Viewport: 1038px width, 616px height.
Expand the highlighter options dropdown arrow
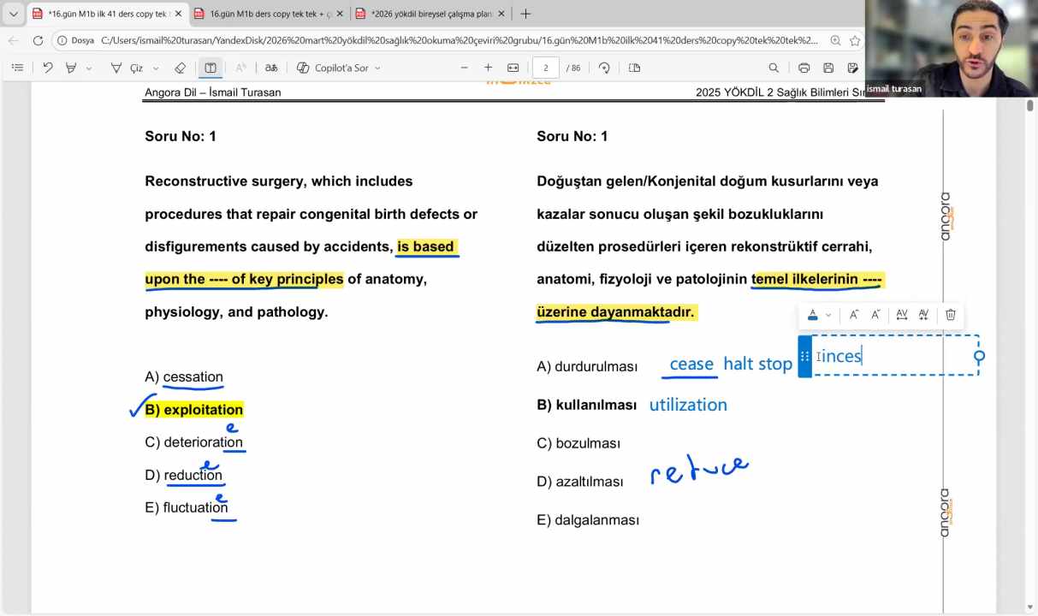click(x=89, y=68)
